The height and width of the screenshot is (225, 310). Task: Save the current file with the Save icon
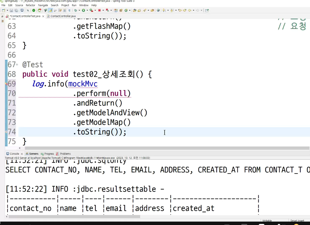[x=11, y=11]
